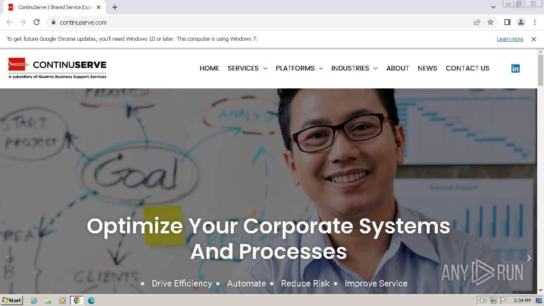Screen dimensions: 544x306
Task: Share this page using the share icon
Action: tap(477, 22)
